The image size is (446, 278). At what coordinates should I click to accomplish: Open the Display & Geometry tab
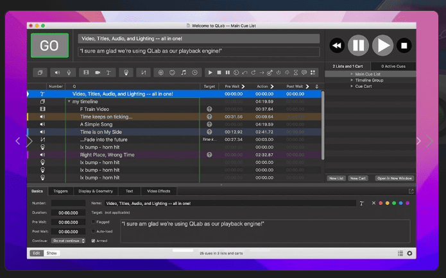[96, 191]
